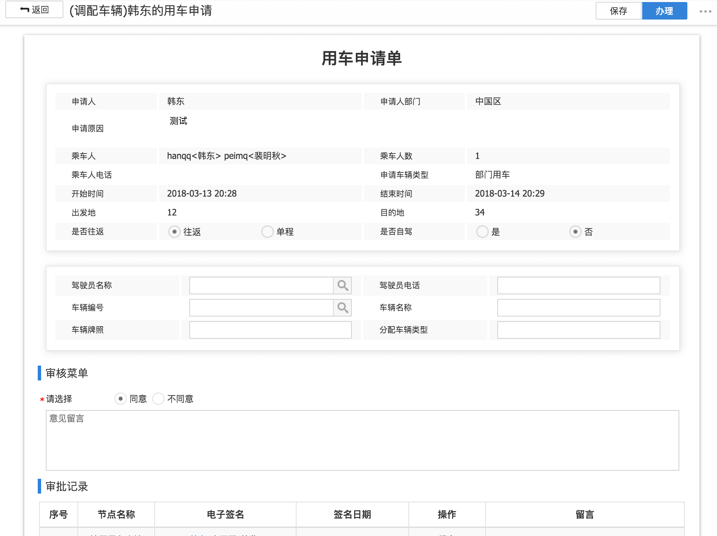
Task: Click the 节点名称 column header
Action: pos(116,514)
